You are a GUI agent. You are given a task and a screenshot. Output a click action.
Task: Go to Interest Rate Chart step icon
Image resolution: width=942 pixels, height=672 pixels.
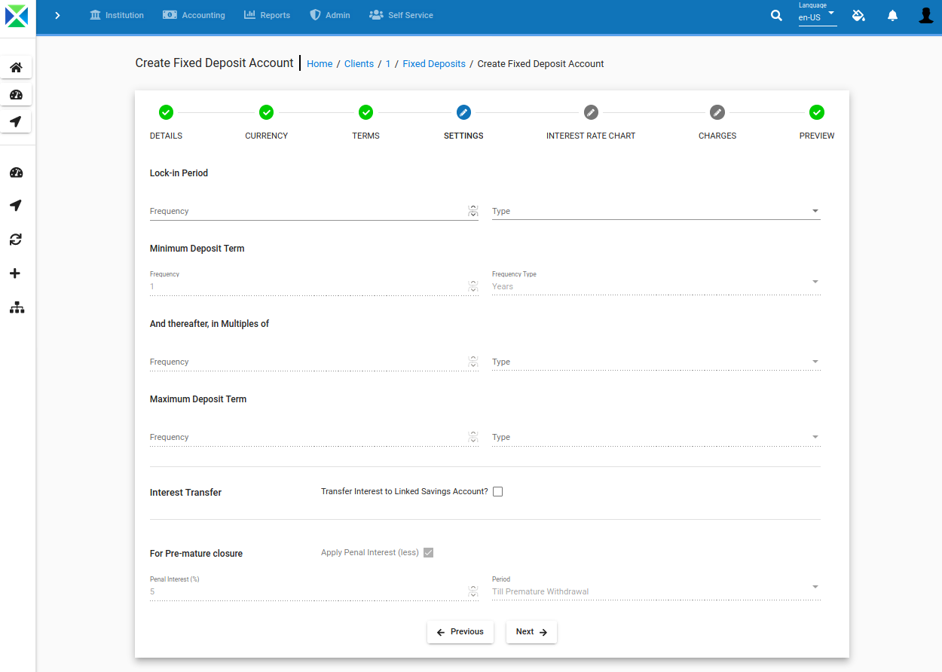(591, 112)
